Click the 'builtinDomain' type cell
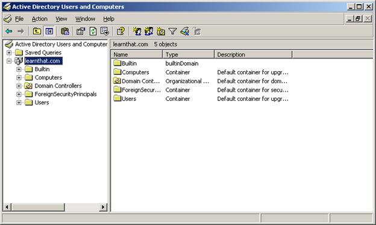Image resolution: width=376 pixels, height=225 pixels. [x=182, y=63]
